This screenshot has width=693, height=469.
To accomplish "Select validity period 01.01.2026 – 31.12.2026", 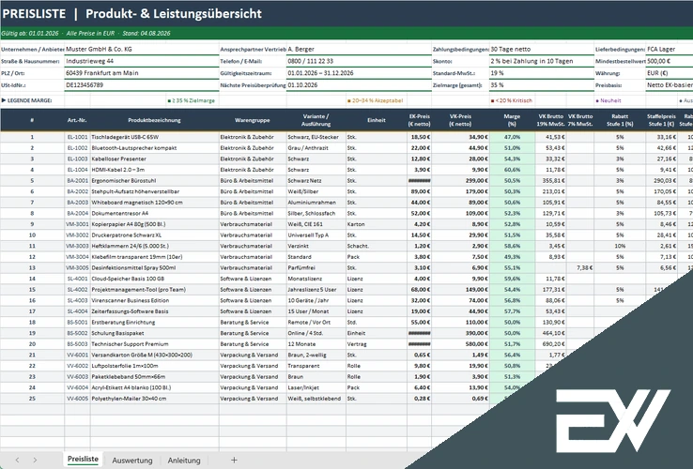I will pyautogui.click(x=359, y=73).
